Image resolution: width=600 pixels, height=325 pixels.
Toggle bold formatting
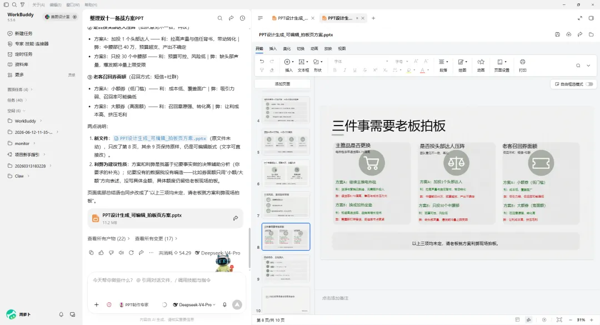point(335,70)
